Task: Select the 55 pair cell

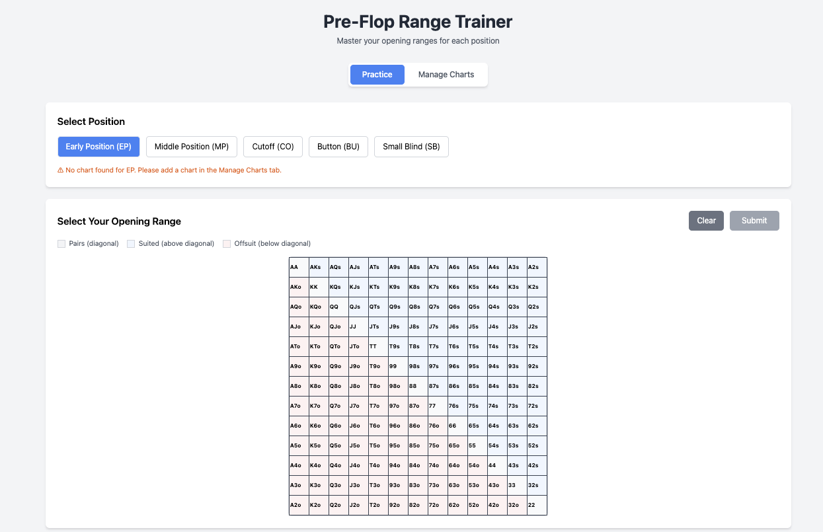Action: click(478, 446)
